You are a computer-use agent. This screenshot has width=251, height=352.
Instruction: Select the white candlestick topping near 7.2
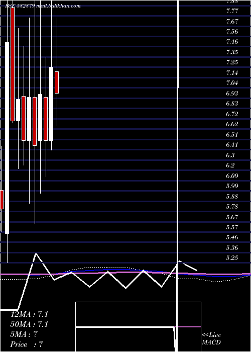(x=51, y=104)
